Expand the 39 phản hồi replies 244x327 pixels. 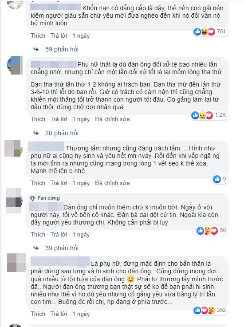coord(62,248)
